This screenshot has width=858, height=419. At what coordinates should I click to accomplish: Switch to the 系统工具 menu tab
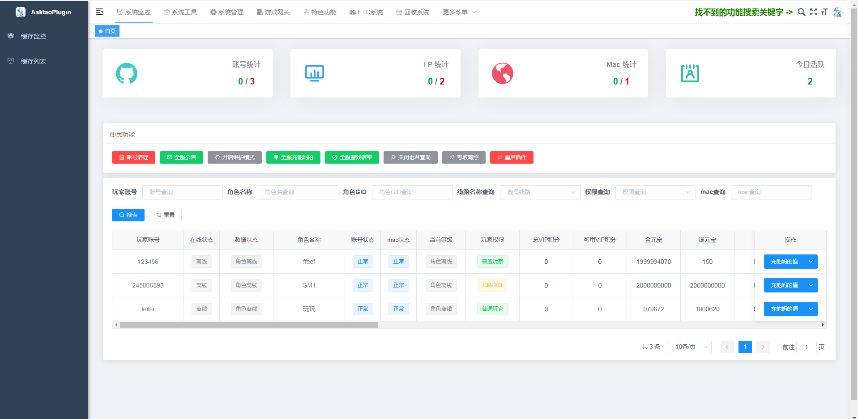click(x=180, y=12)
